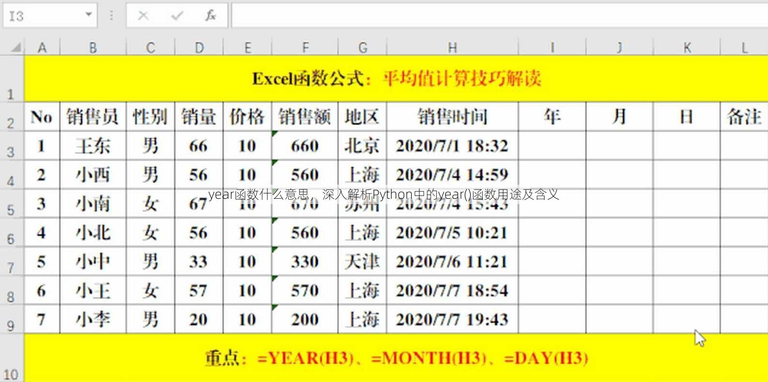Click the date cell '2020/7/1 18:32'
The height and width of the screenshot is (382, 768).
452,146
